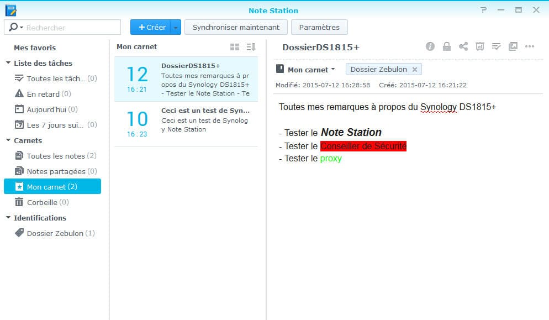This screenshot has width=549, height=320.
Task: Click the search magnifier icon
Action: coord(13,27)
